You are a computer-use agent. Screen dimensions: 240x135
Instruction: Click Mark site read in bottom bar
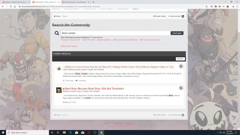coord(174,115)
